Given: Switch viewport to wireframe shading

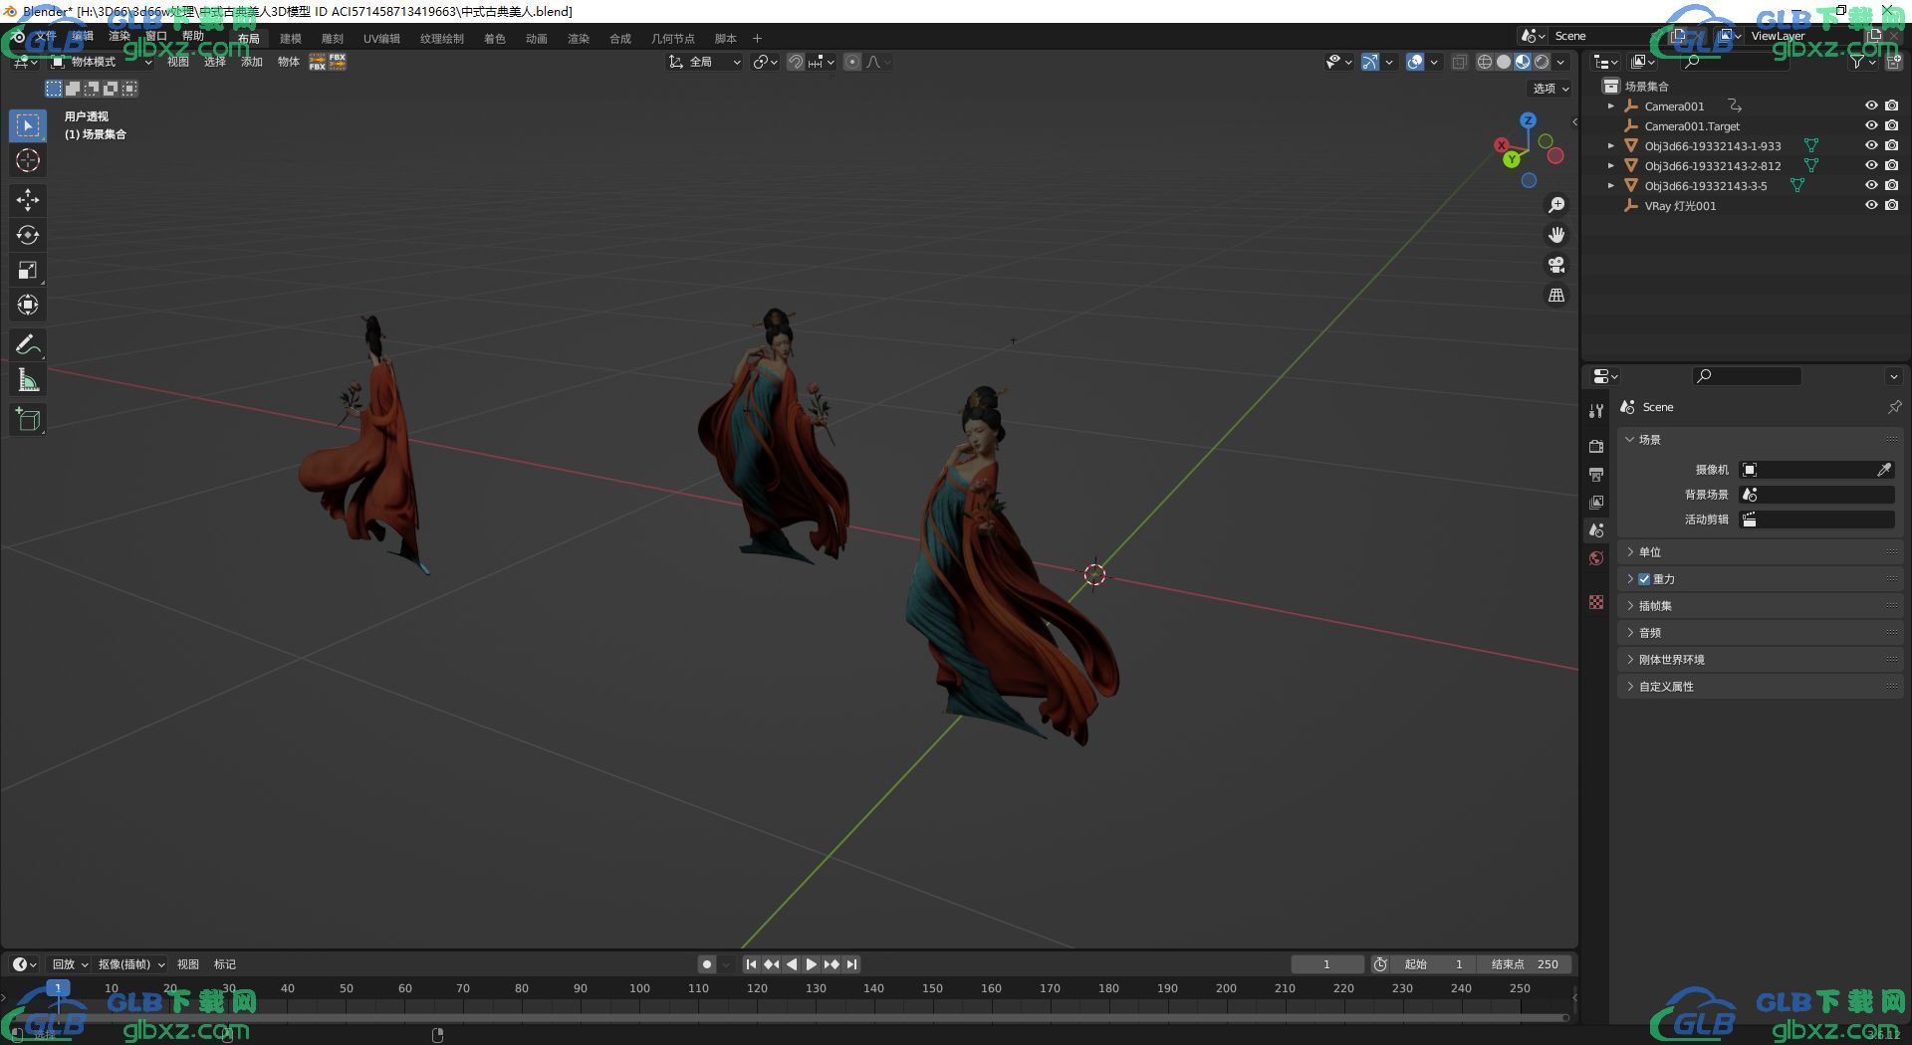Looking at the screenshot, I should pos(1485,62).
